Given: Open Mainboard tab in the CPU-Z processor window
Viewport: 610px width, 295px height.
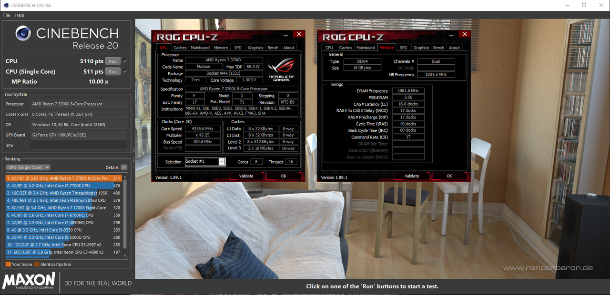Looking at the screenshot, I should click(200, 48).
